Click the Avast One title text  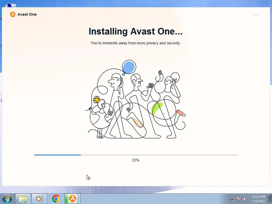(27, 14)
